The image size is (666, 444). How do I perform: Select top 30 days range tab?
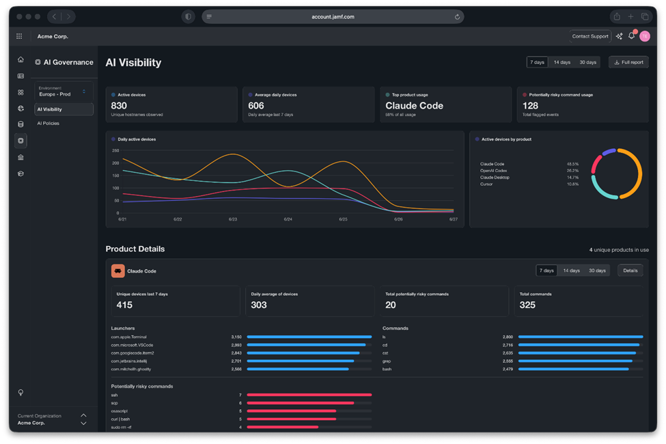(588, 62)
